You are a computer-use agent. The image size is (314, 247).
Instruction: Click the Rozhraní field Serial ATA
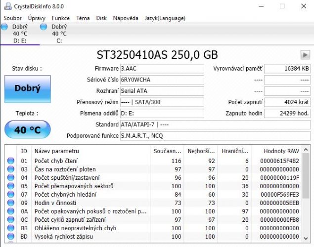point(162,91)
